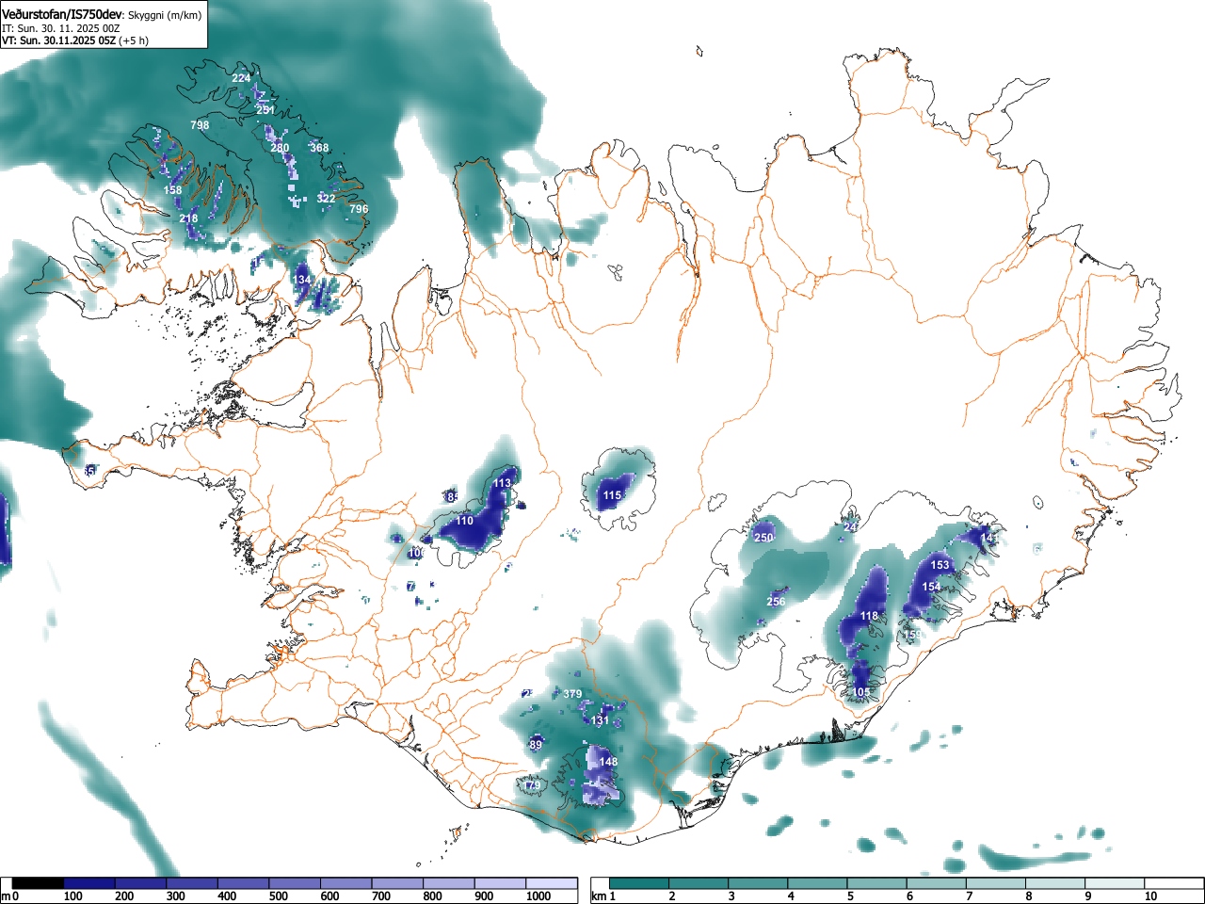Click the 'km' unit label on the right legend
Screen dimensions: 1205x904
[599, 896]
